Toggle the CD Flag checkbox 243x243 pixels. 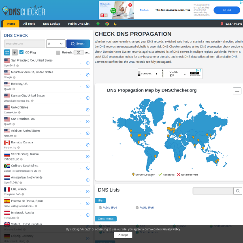(x=21, y=52)
